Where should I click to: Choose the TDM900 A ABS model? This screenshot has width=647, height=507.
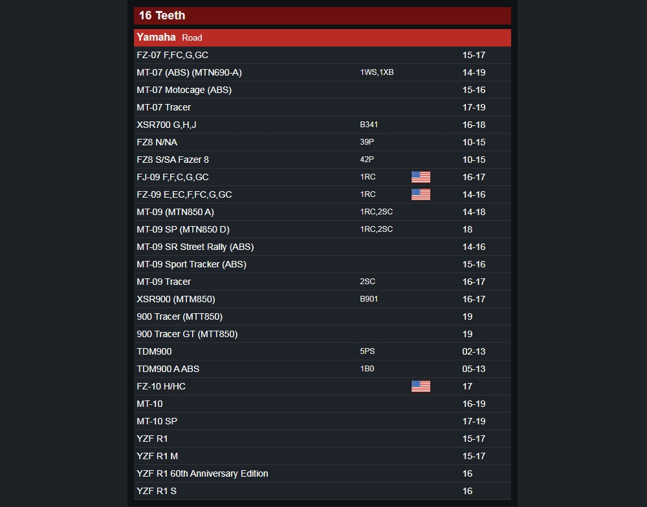pyautogui.click(x=168, y=369)
